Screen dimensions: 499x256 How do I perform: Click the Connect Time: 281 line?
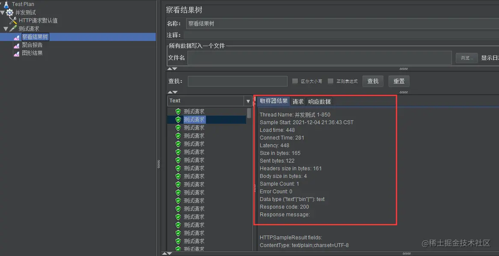282,138
